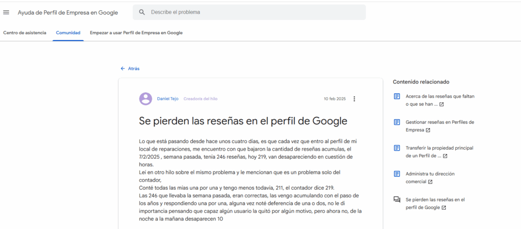521x229 pixels.
Task: Open related thread 'Se pierden las reseñas'
Action: pyautogui.click(x=435, y=204)
